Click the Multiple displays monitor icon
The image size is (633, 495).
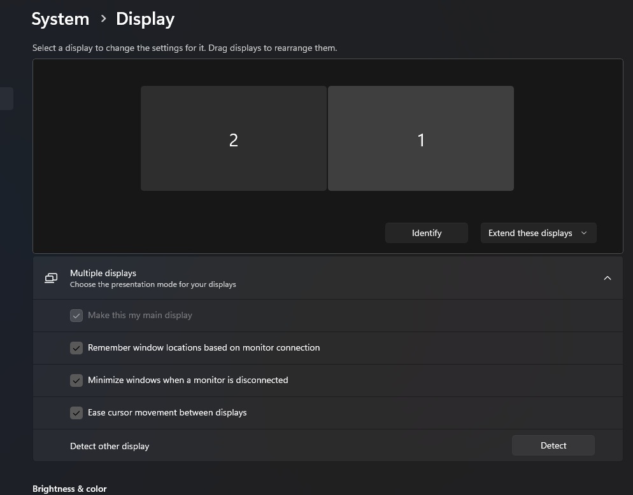coord(51,278)
